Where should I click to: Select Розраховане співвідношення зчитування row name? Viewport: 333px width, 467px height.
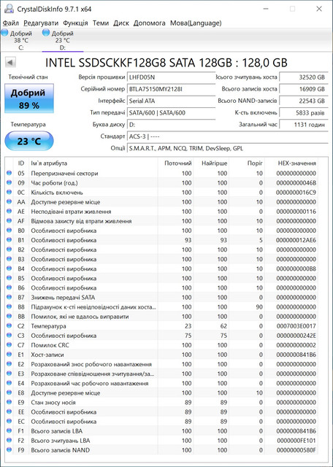pos(93,374)
